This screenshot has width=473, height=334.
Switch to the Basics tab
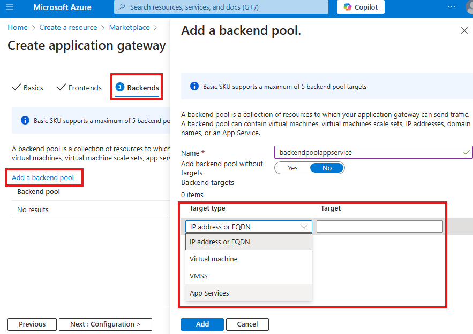click(x=28, y=88)
